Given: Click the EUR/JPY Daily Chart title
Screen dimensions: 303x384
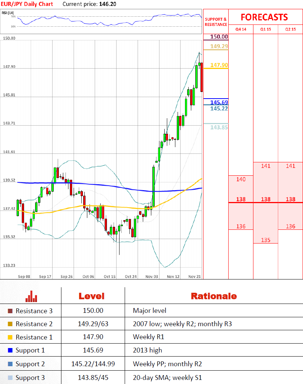Looking at the screenshot, I should (27, 4).
